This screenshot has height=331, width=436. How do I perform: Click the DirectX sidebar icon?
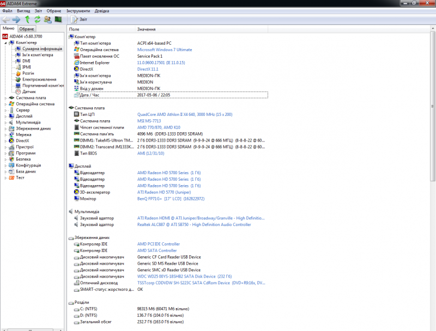click(x=12, y=140)
